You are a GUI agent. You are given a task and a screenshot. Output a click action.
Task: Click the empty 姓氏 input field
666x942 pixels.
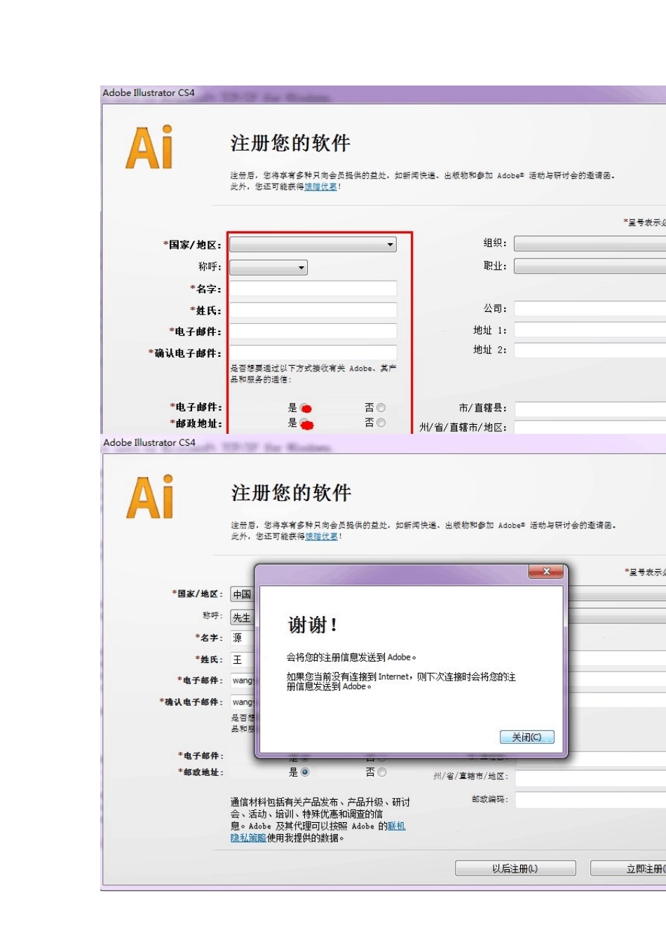(x=313, y=310)
